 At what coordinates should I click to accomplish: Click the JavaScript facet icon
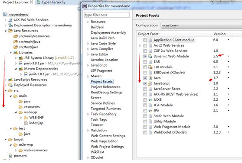[150, 83]
